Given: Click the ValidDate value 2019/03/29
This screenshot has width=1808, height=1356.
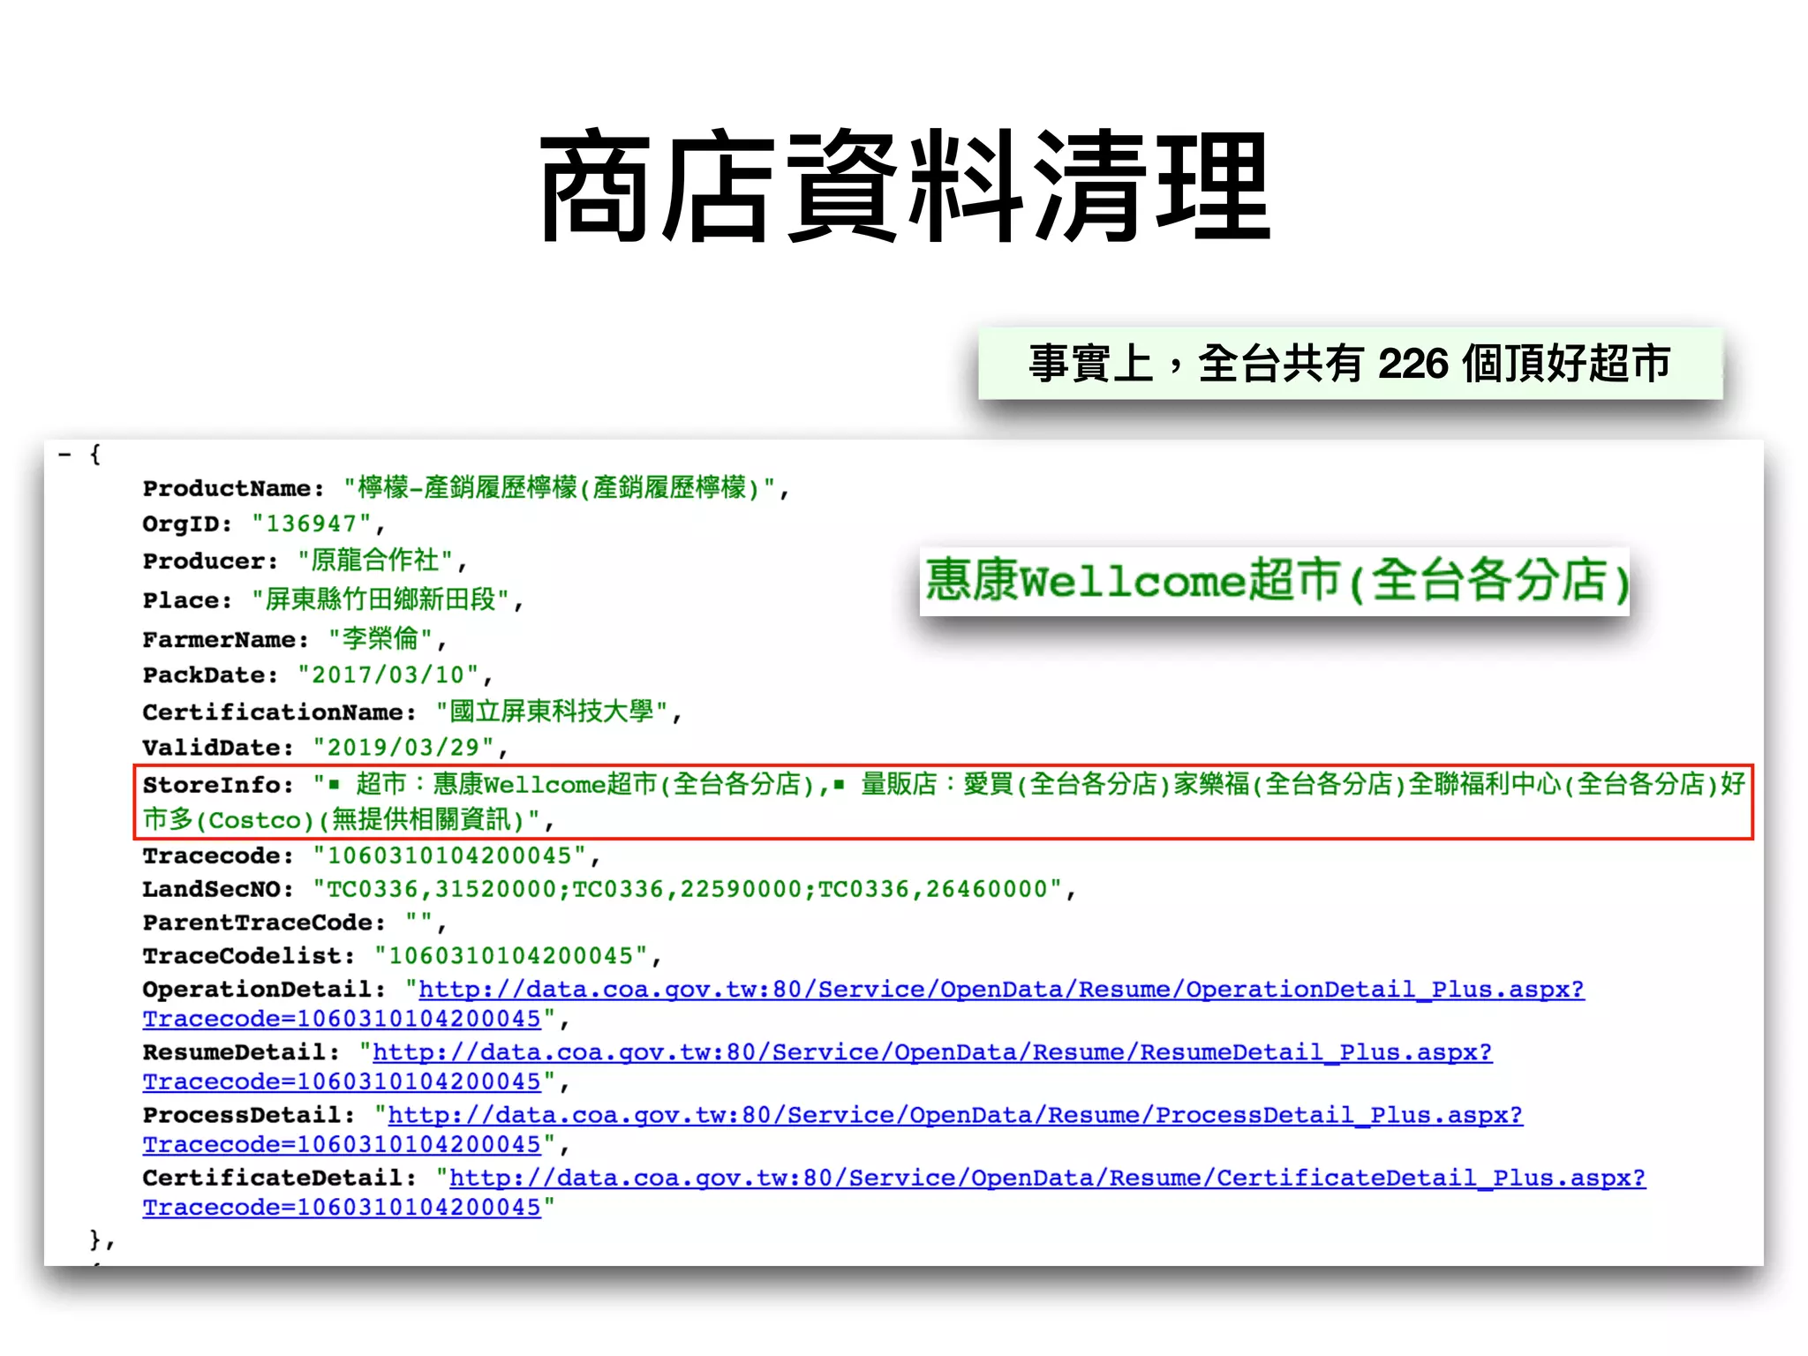Looking at the screenshot, I should (403, 748).
